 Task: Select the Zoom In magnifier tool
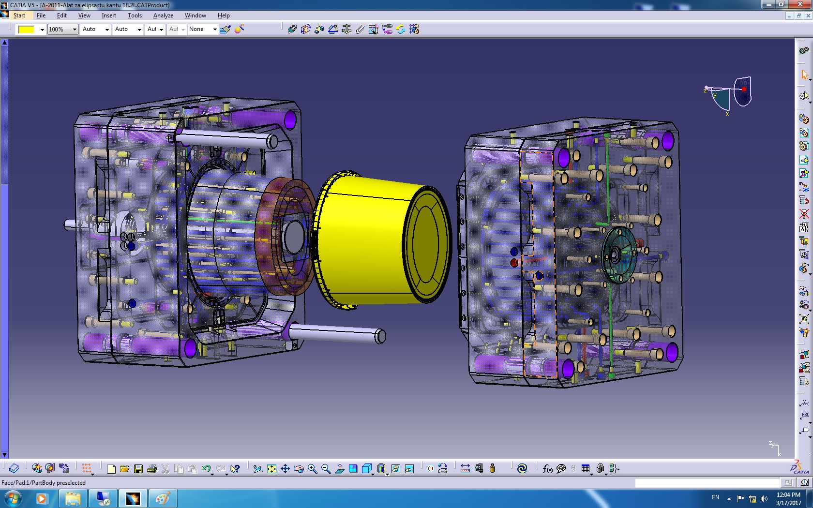pyautogui.click(x=312, y=469)
